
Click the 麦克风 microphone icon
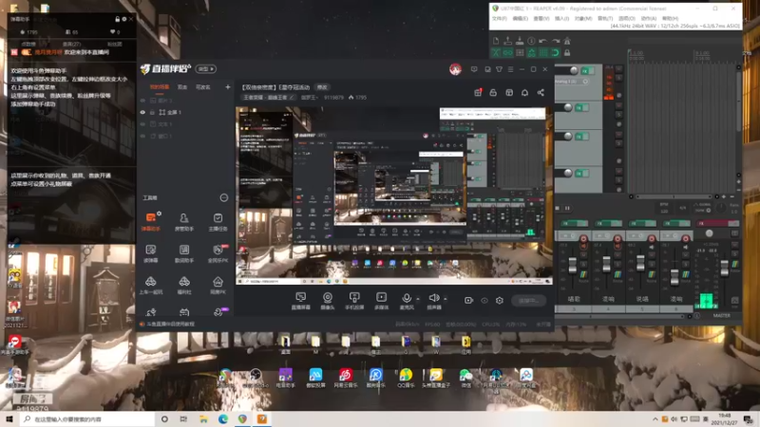coord(407,300)
